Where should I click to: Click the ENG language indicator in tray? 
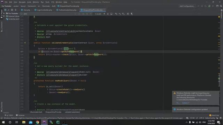coord(204,122)
